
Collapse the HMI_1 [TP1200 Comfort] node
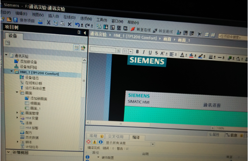tap(12, 71)
